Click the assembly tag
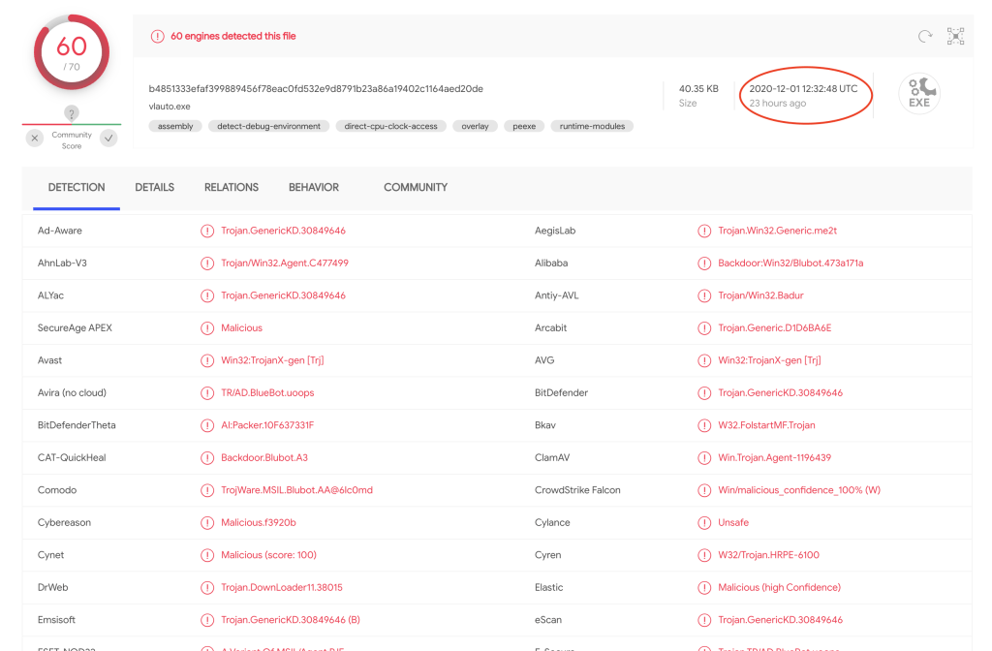This screenshot has height=651, width=992. point(175,126)
